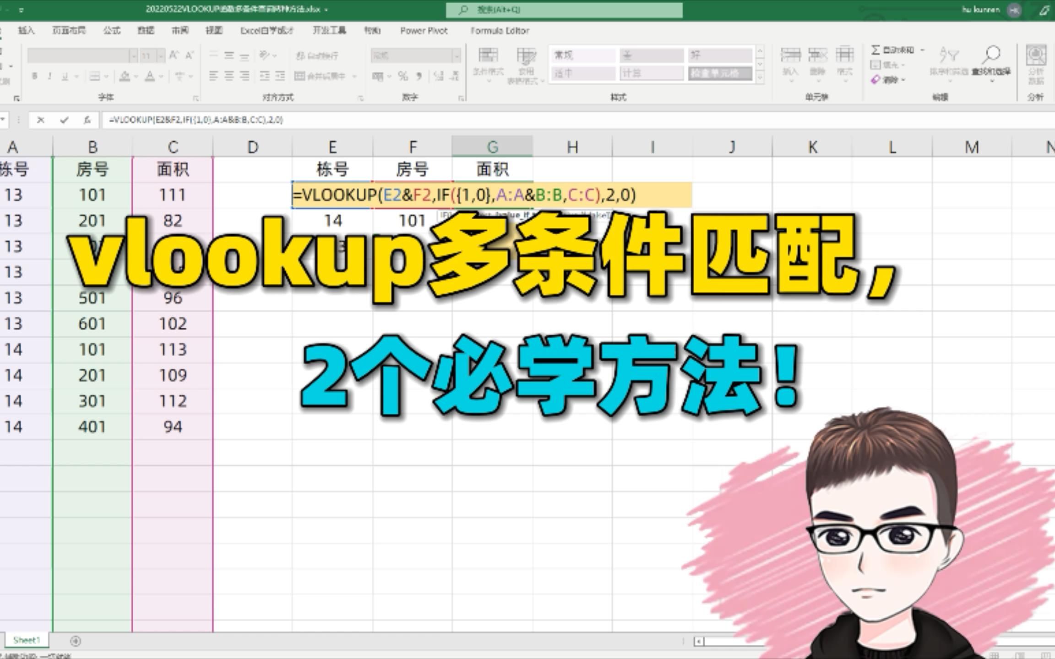Open the Formula Editor ribbon tab
The width and height of the screenshot is (1055, 659).
500,31
